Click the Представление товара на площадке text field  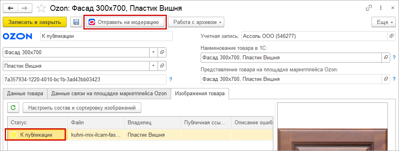tap(291, 79)
